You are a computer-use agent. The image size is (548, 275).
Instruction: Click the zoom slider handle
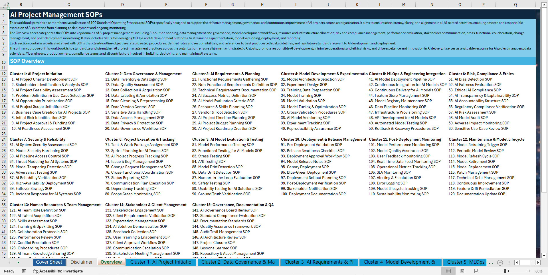pos(505,271)
